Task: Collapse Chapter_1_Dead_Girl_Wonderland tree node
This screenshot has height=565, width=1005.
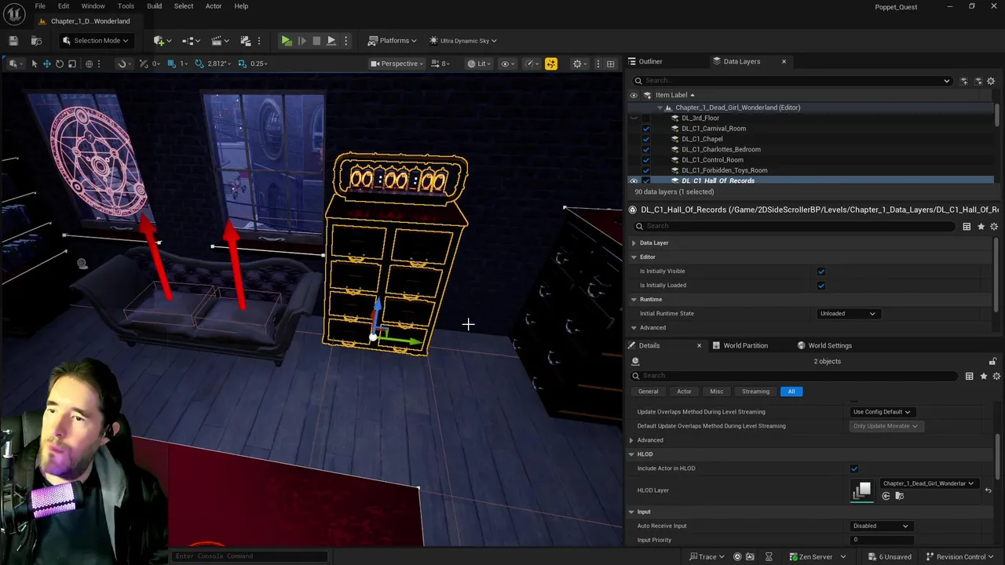Action: 660,108
